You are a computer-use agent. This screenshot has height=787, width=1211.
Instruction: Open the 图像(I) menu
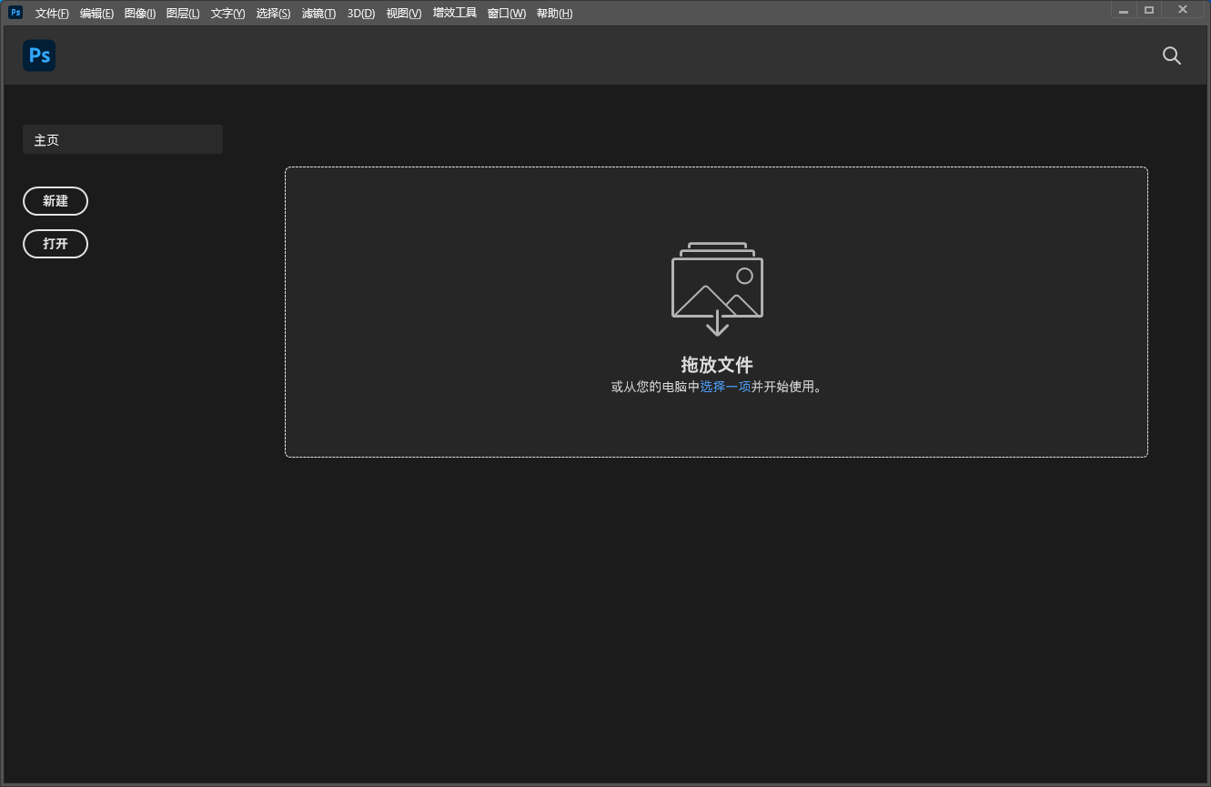coord(140,14)
